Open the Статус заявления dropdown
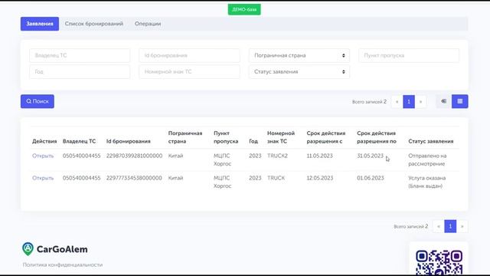This screenshot has width=490, height=276. tap(299, 71)
